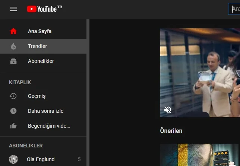This screenshot has width=240, height=166.
Task: Open Abonelikler text link
Action: (x=41, y=61)
